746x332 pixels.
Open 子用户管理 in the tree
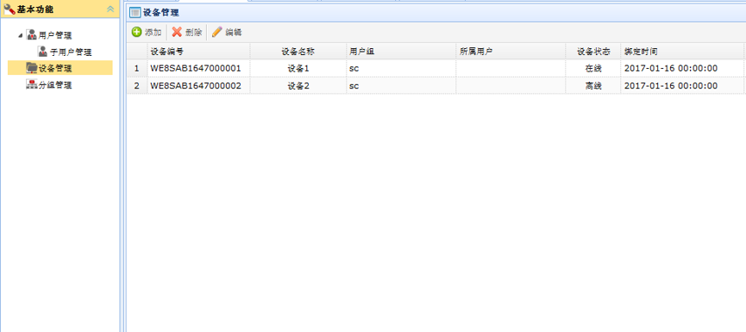tap(71, 52)
